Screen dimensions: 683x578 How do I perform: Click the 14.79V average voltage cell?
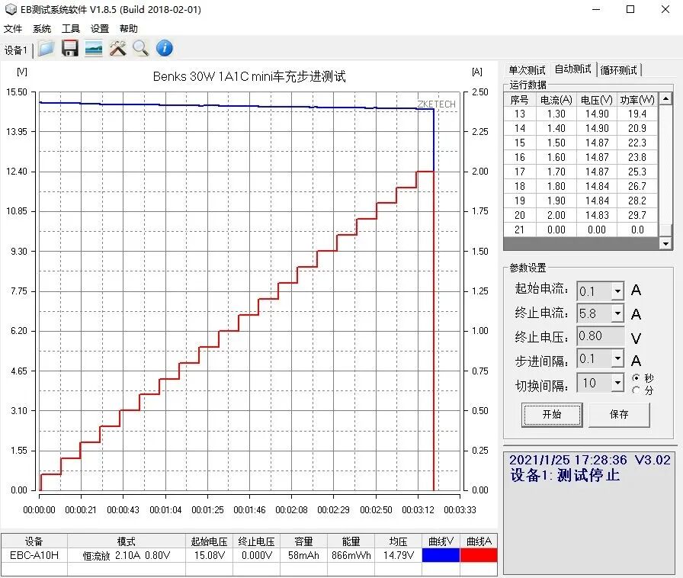point(398,555)
